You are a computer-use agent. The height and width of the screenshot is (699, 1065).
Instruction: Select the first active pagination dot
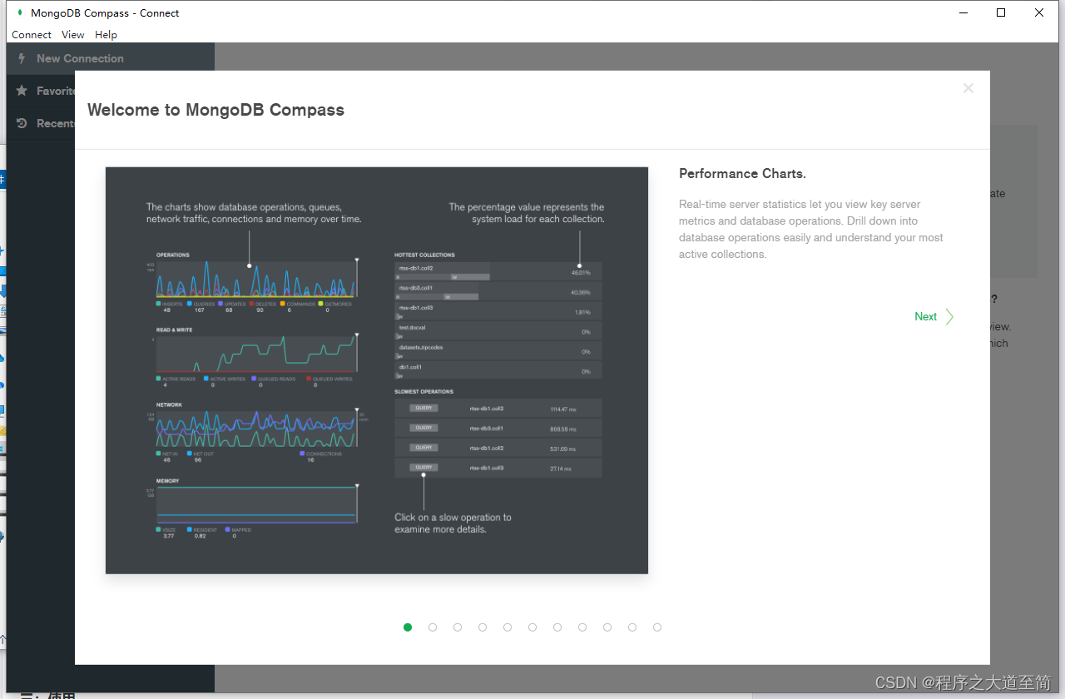(x=408, y=627)
